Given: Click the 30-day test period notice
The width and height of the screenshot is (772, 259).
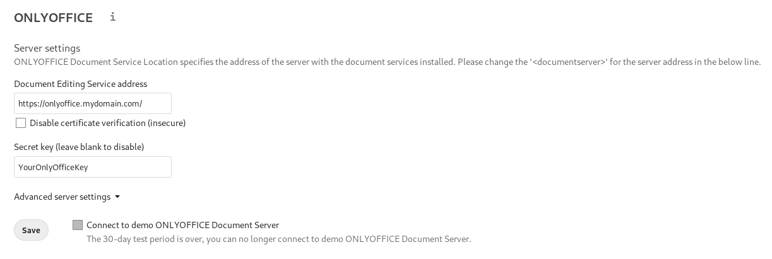Looking at the screenshot, I should pyautogui.click(x=278, y=239).
